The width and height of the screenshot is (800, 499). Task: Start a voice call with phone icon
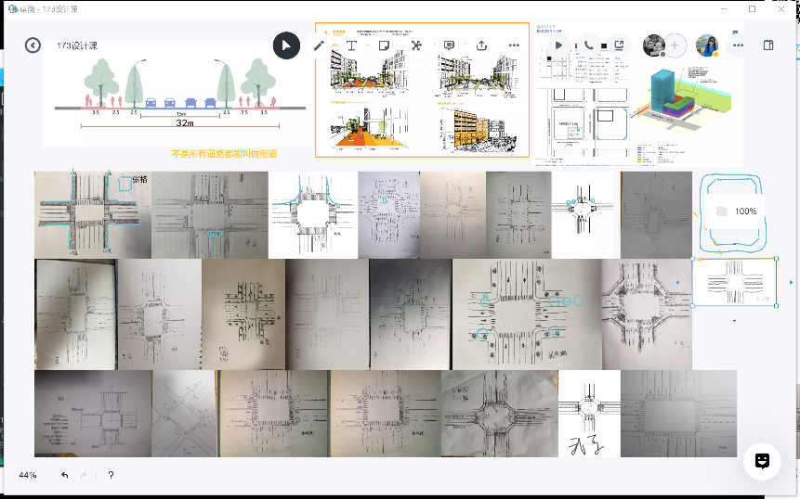coord(589,45)
